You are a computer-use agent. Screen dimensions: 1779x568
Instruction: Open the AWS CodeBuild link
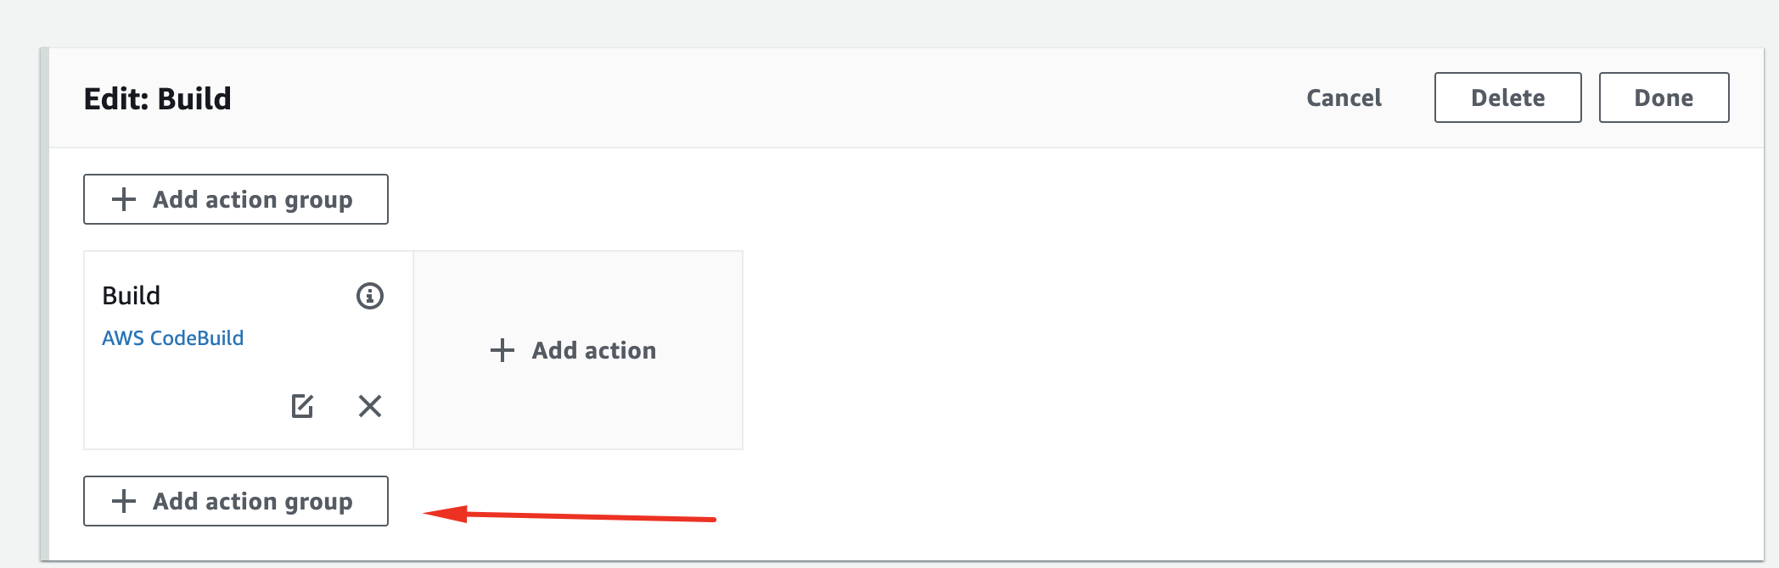pyautogui.click(x=172, y=338)
